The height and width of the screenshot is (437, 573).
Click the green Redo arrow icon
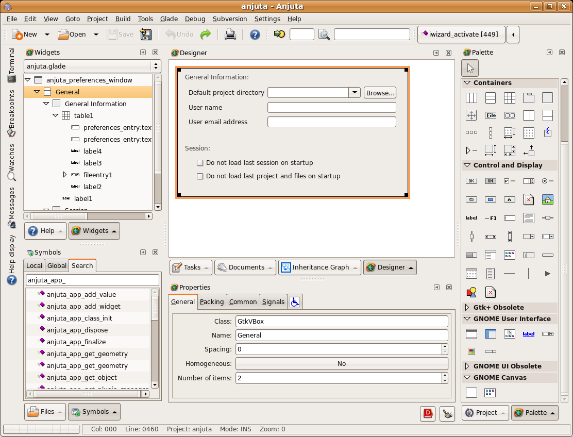pos(206,35)
